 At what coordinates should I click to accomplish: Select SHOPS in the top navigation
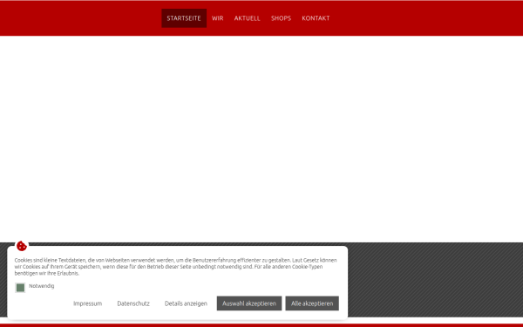coord(281,18)
